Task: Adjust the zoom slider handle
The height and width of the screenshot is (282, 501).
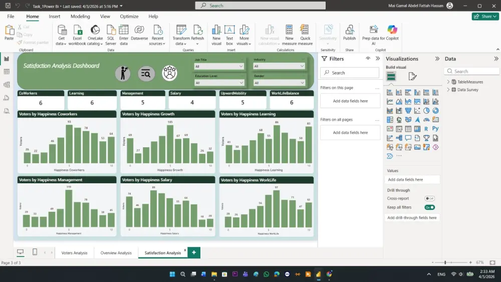Action: coord(445,262)
